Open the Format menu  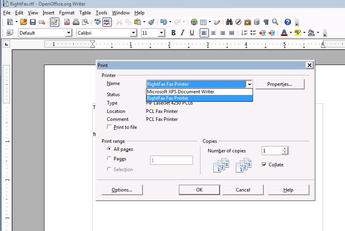click(x=67, y=13)
